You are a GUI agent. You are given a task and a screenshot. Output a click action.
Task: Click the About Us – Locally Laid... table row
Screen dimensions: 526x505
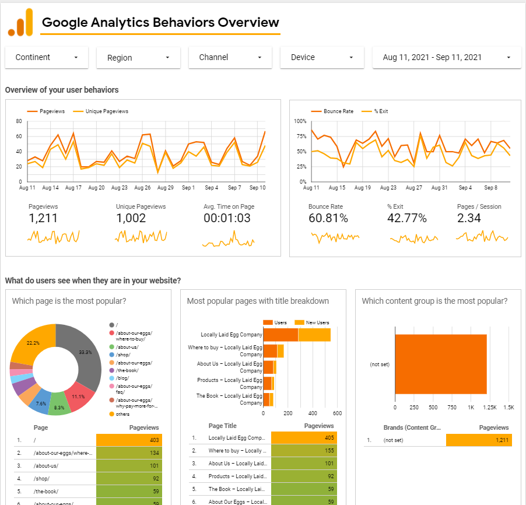262,464
